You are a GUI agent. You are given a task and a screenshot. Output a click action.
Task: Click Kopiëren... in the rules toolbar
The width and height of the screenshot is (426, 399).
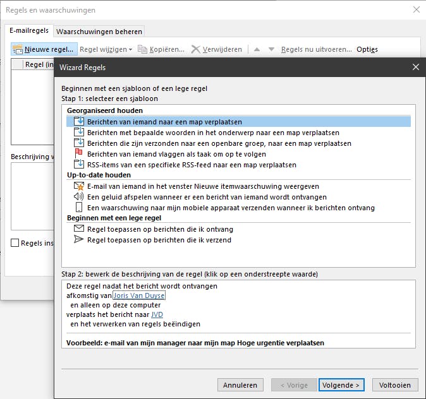pos(161,49)
